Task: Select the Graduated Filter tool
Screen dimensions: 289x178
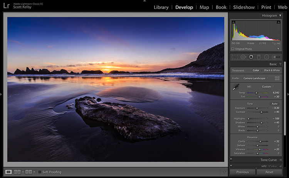Action: [x=259, y=57]
